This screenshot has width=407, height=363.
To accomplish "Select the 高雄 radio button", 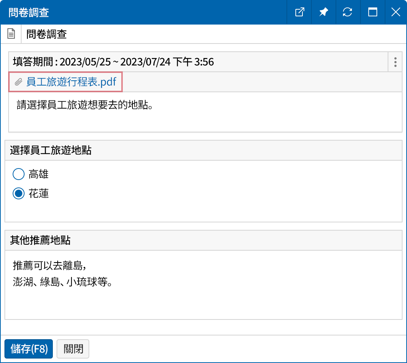I will tap(18, 174).
